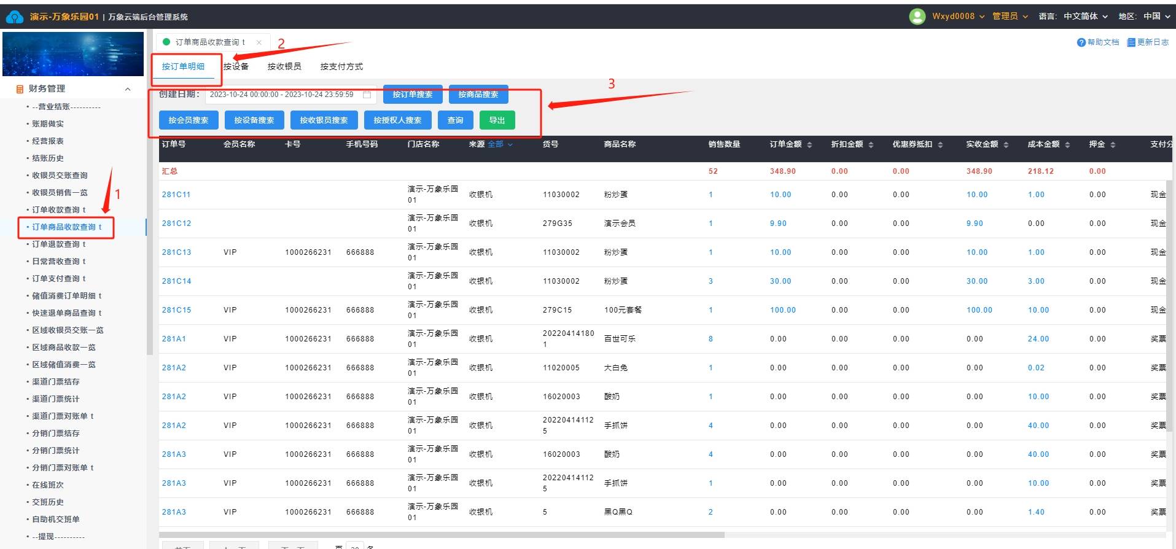Click the green user avatar icon

click(x=917, y=17)
